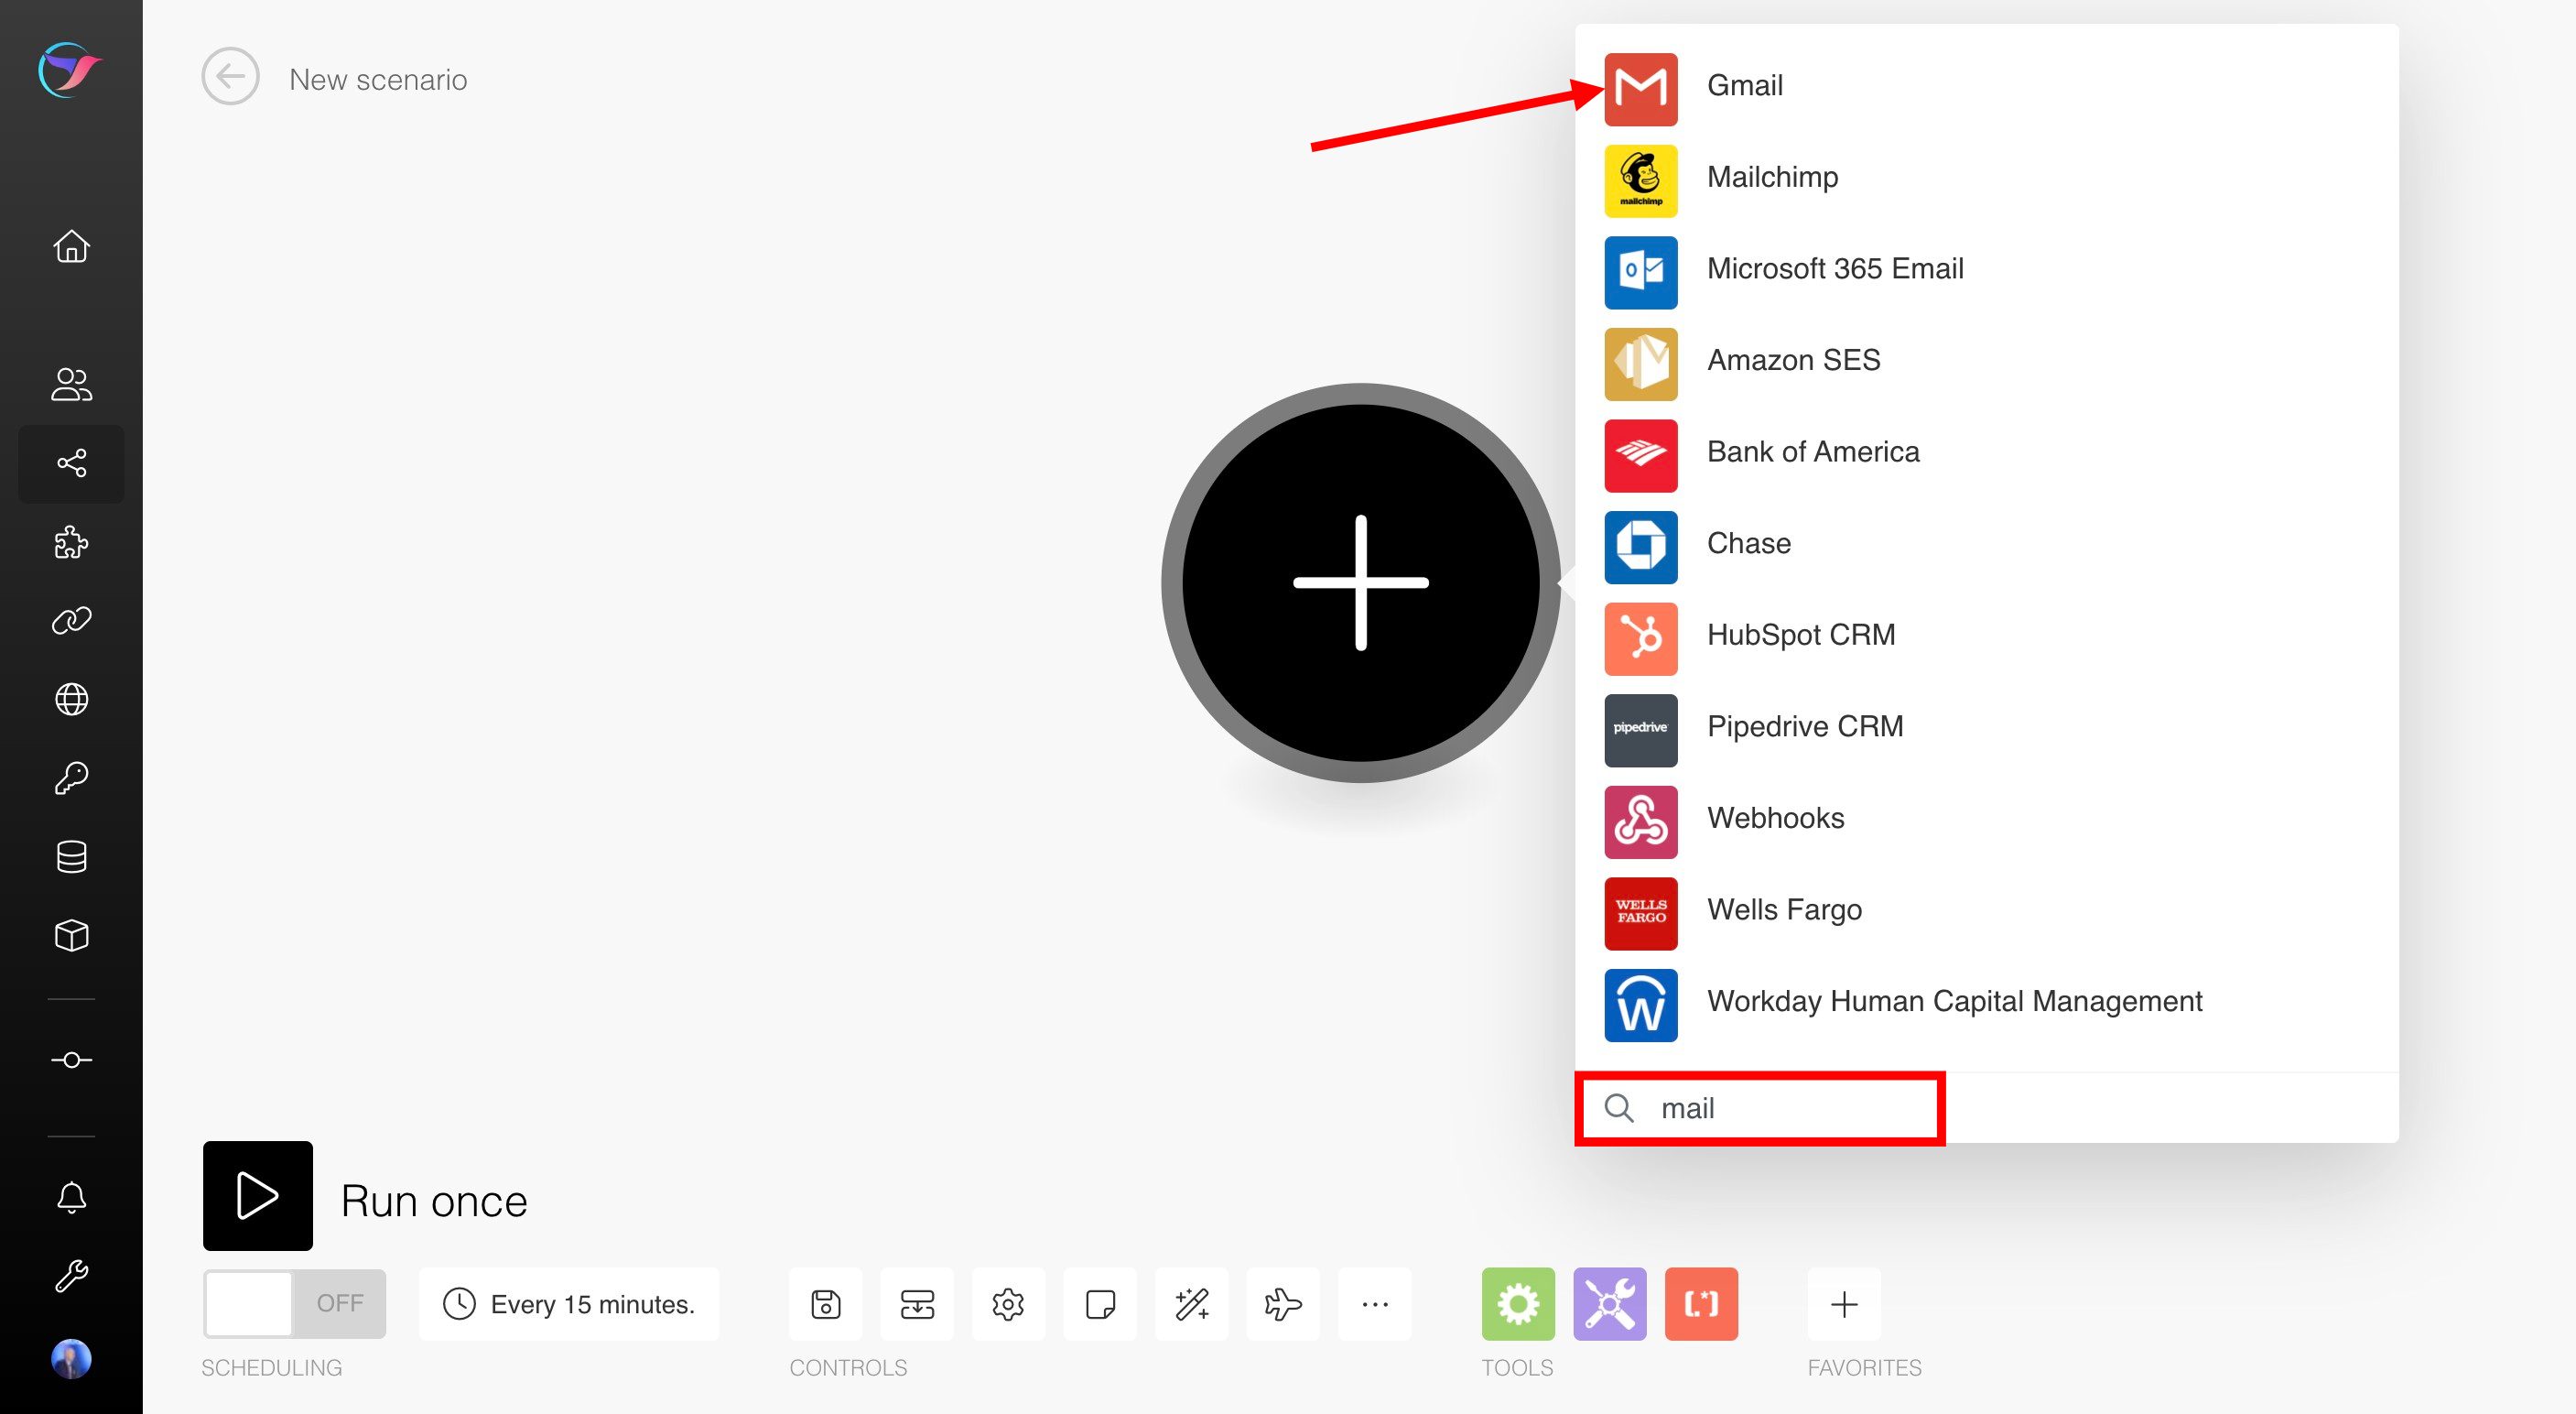Image resolution: width=2576 pixels, height=1414 pixels.
Task: Open the explain flow airplane icon
Action: click(1283, 1304)
